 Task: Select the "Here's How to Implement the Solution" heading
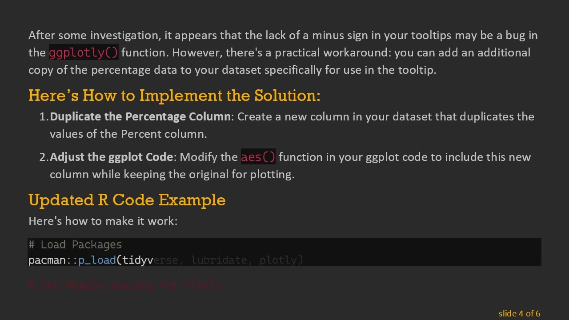click(174, 96)
